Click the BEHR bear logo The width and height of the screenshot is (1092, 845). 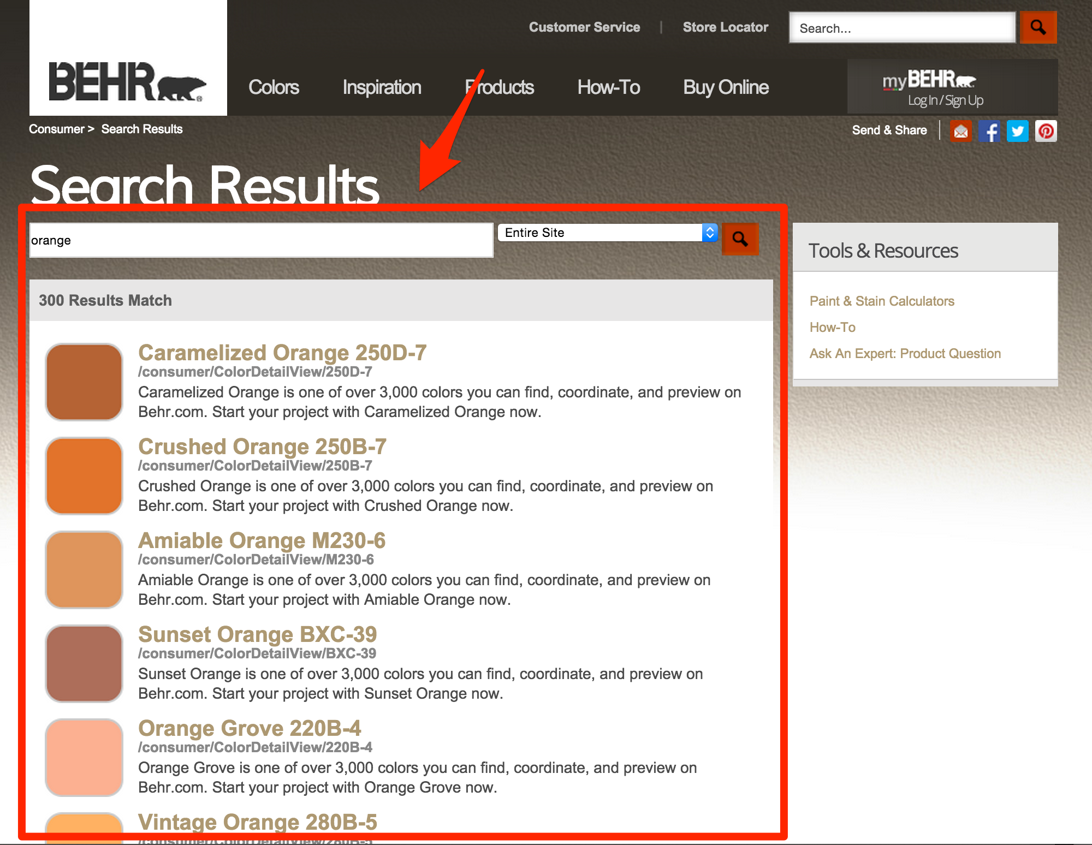click(128, 81)
